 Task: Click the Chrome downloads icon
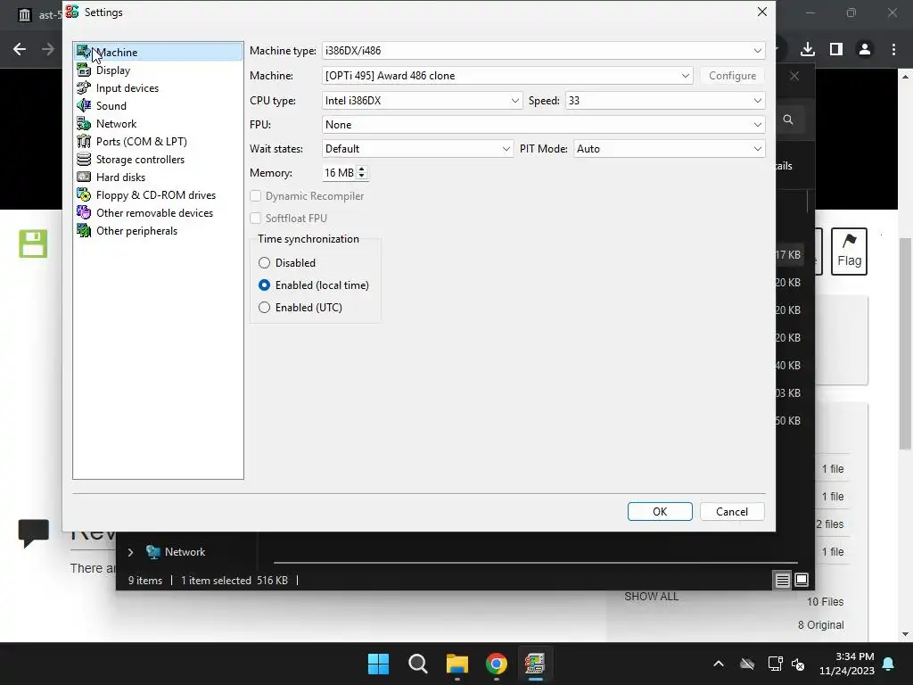(808, 50)
